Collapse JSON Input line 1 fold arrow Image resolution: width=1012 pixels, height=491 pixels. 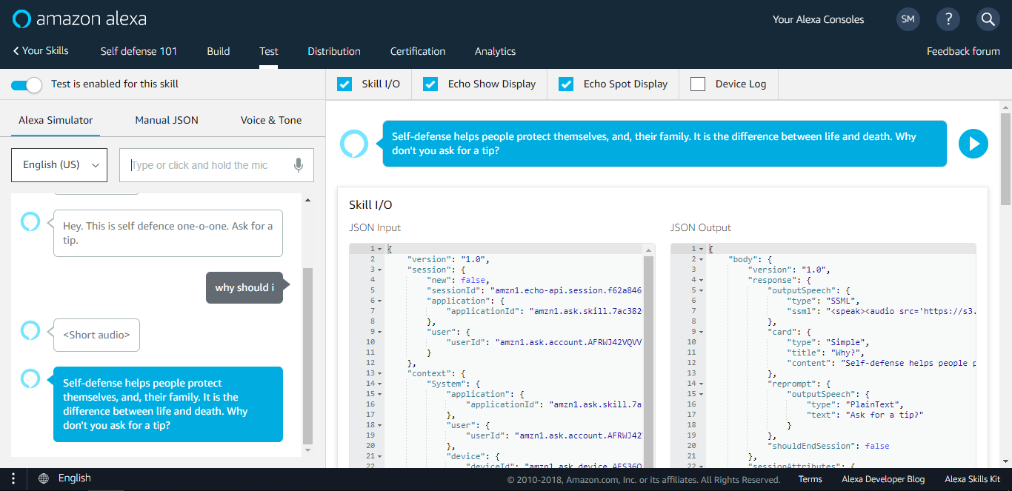point(379,249)
